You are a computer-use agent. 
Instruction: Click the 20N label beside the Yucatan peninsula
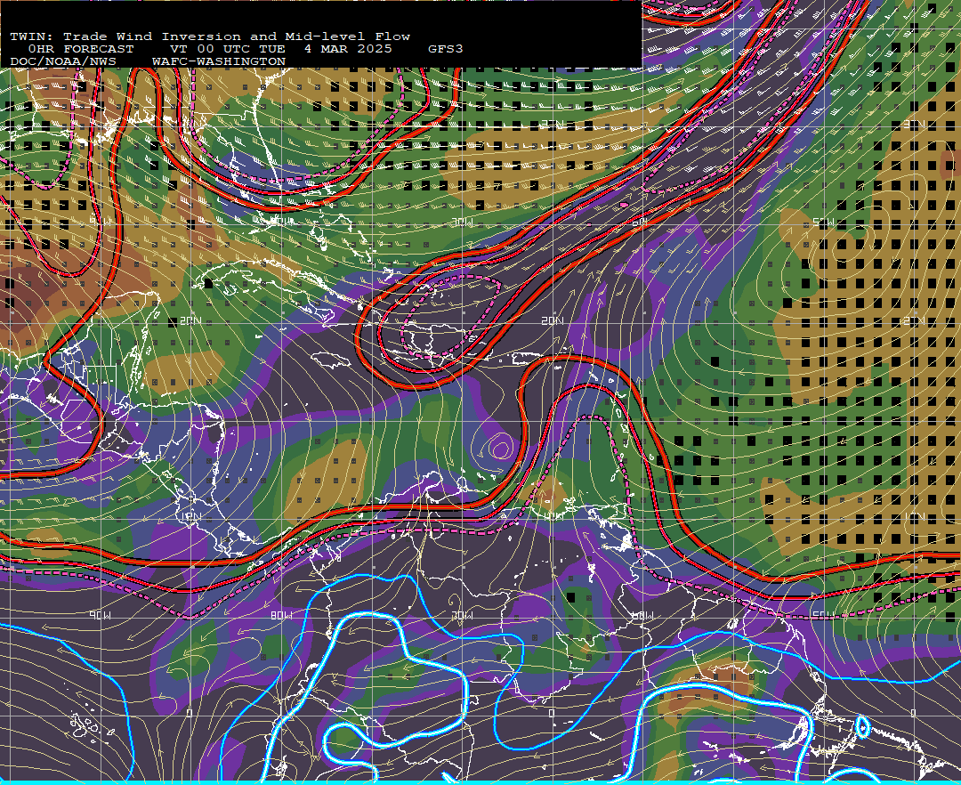coord(190,321)
